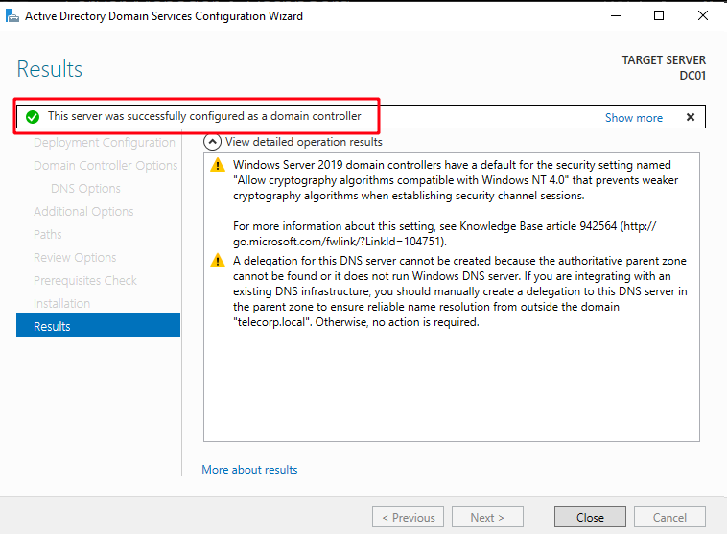Viewport: 727px width, 534px height.
Task: Select Prerequisites Check step
Action: tap(85, 281)
